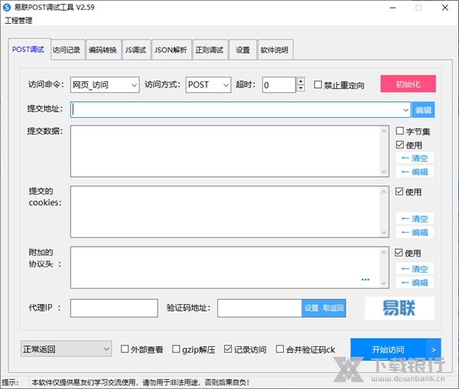The width and height of the screenshot is (459, 389).
Task: Click the app logo icon in title bar
Action: (7, 8)
